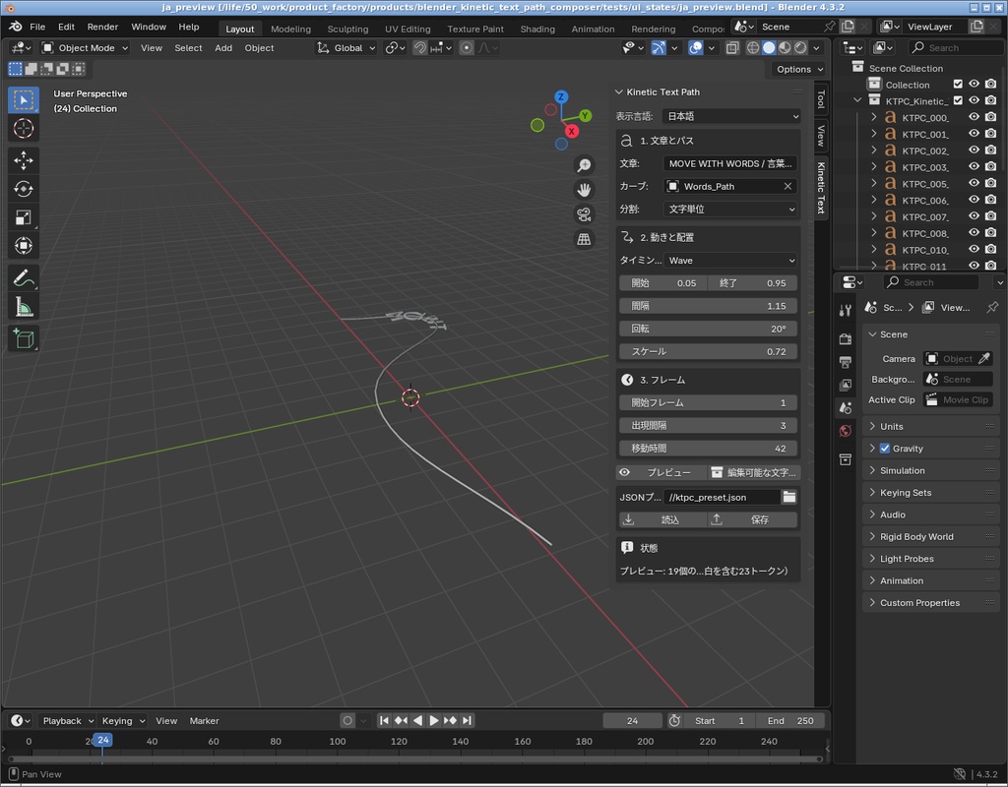This screenshot has width=1008, height=787.
Task: Open the 分割 split mode dropdown
Action: coord(730,210)
